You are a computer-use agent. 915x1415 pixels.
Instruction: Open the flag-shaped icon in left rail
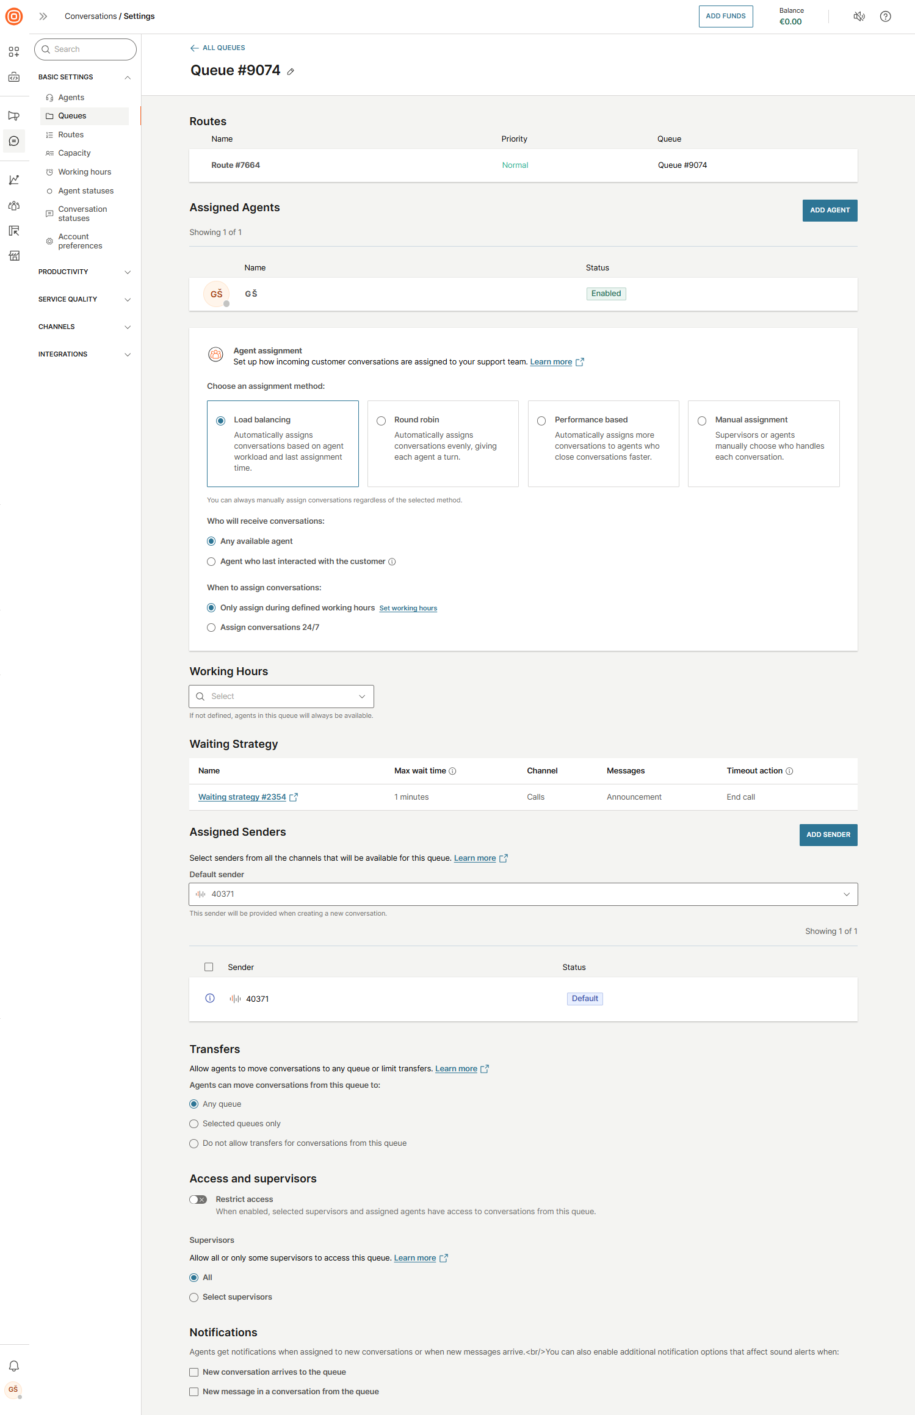(x=14, y=116)
